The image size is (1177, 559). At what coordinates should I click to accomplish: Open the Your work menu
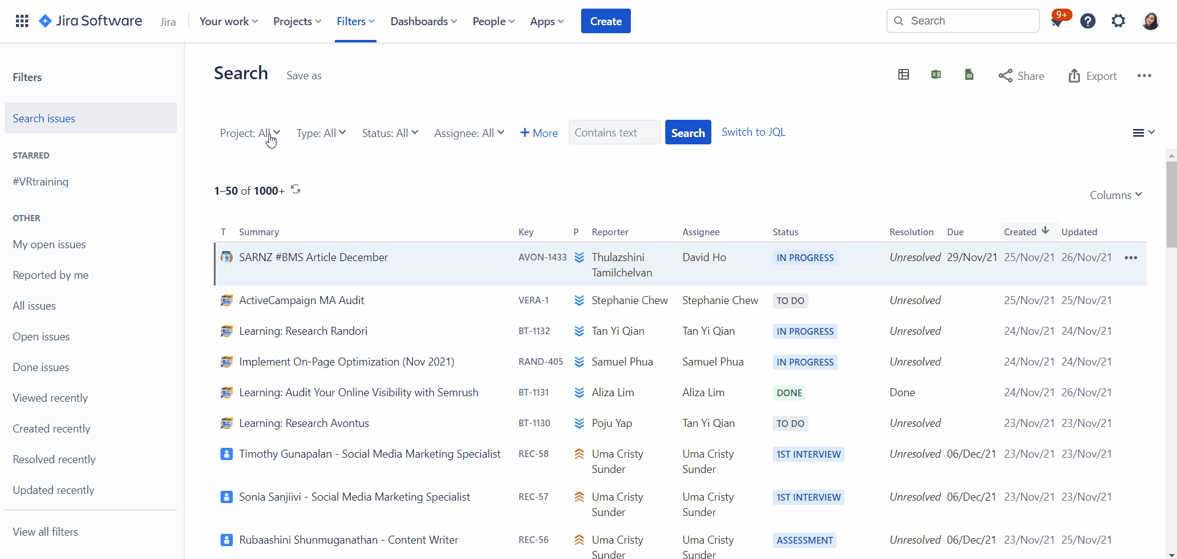[x=229, y=21]
